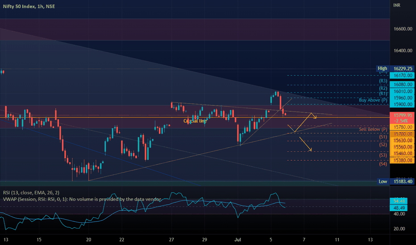The width and height of the screenshot is (416, 245).
Task: Click the (R2) resistance label
Action: (x=383, y=89)
